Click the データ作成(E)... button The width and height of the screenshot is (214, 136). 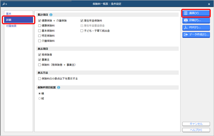pos(196,35)
